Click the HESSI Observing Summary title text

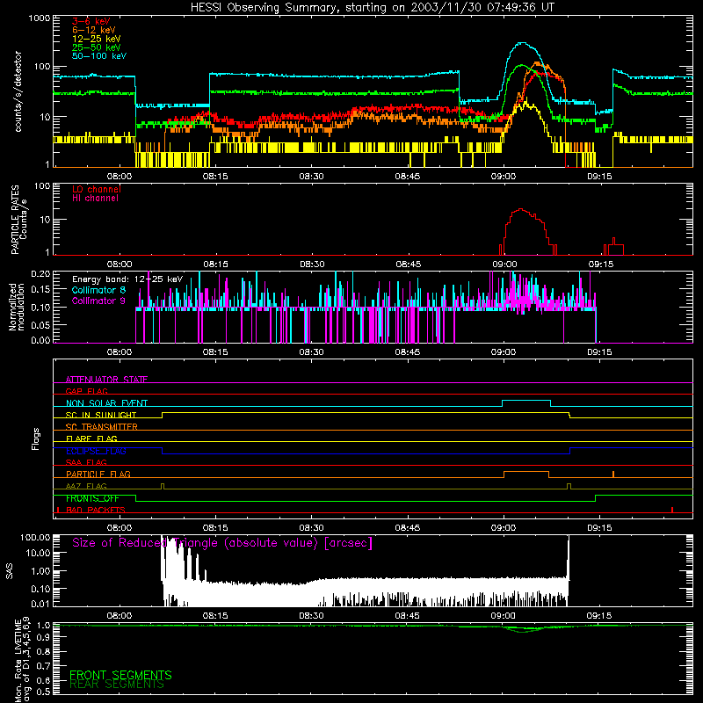pyautogui.click(x=372, y=7)
